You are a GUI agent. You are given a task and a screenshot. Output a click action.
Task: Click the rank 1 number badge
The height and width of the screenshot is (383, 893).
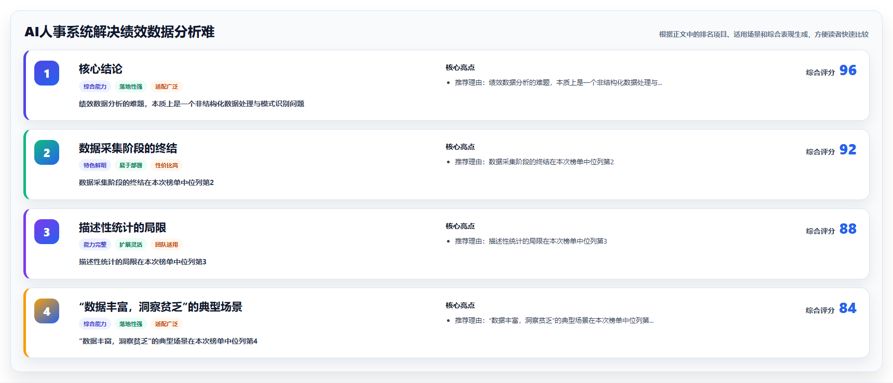(x=47, y=73)
